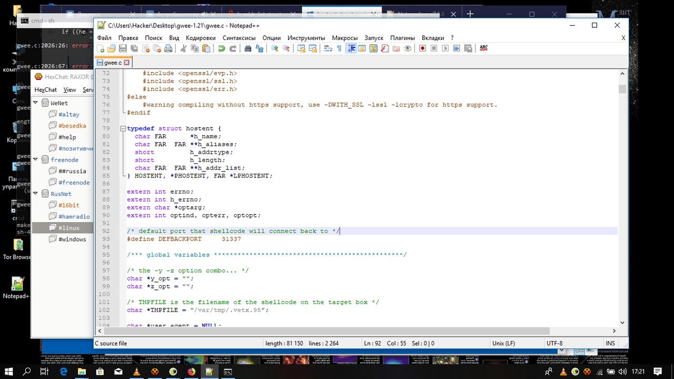Open the Файл menu
This screenshot has height=379, width=674.
pyautogui.click(x=104, y=38)
